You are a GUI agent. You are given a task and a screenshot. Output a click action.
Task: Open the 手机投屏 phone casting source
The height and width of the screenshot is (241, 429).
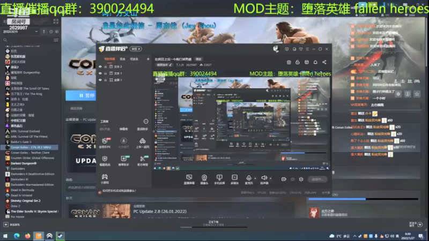pos(219,179)
